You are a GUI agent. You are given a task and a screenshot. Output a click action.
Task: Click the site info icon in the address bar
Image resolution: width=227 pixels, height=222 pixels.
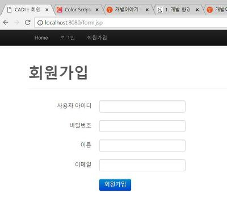coord(40,23)
